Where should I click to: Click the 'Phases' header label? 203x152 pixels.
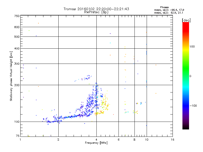click(x=164, y=7)
